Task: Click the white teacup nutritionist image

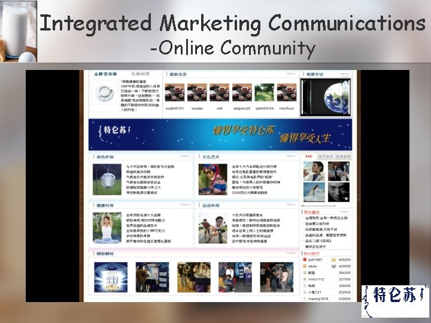Action: click(104, 93)
